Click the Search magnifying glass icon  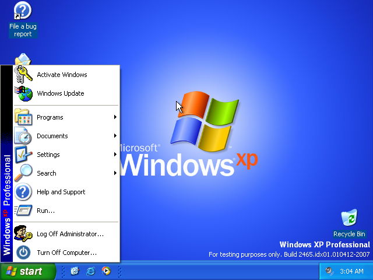coord(23,173)
